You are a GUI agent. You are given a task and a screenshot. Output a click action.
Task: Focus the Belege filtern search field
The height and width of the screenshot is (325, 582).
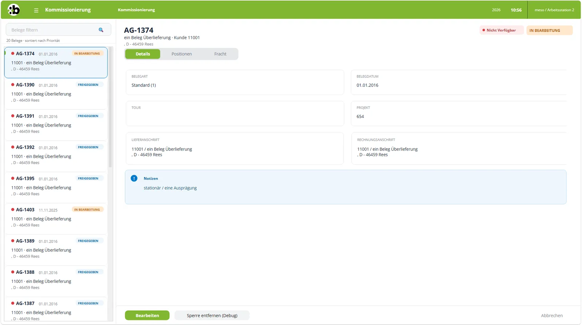point(58,30)
